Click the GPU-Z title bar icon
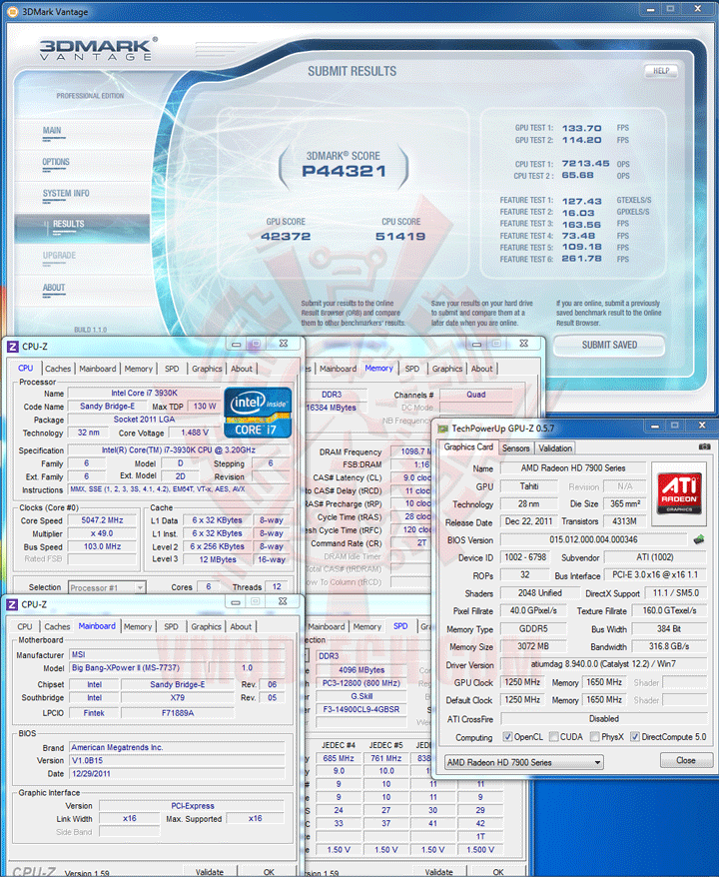The width and height of the screenshot is (719, 877). [x=442, y=429]
